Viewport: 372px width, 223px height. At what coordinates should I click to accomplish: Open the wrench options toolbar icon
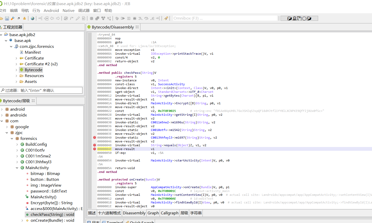[x=13, y=18]
